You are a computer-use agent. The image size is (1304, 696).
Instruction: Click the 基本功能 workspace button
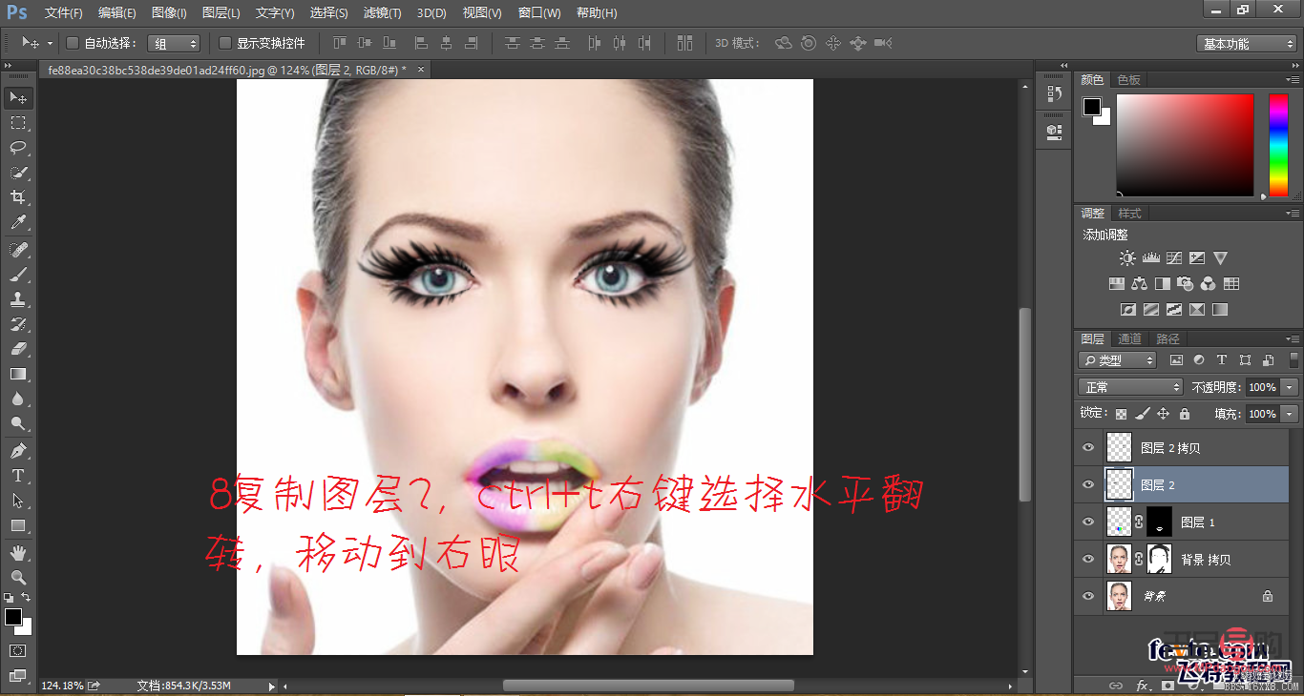point(1245,43)
